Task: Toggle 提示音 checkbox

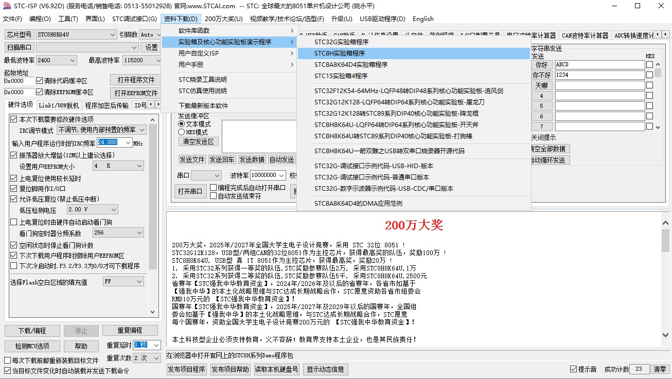Action: point(574,369)
